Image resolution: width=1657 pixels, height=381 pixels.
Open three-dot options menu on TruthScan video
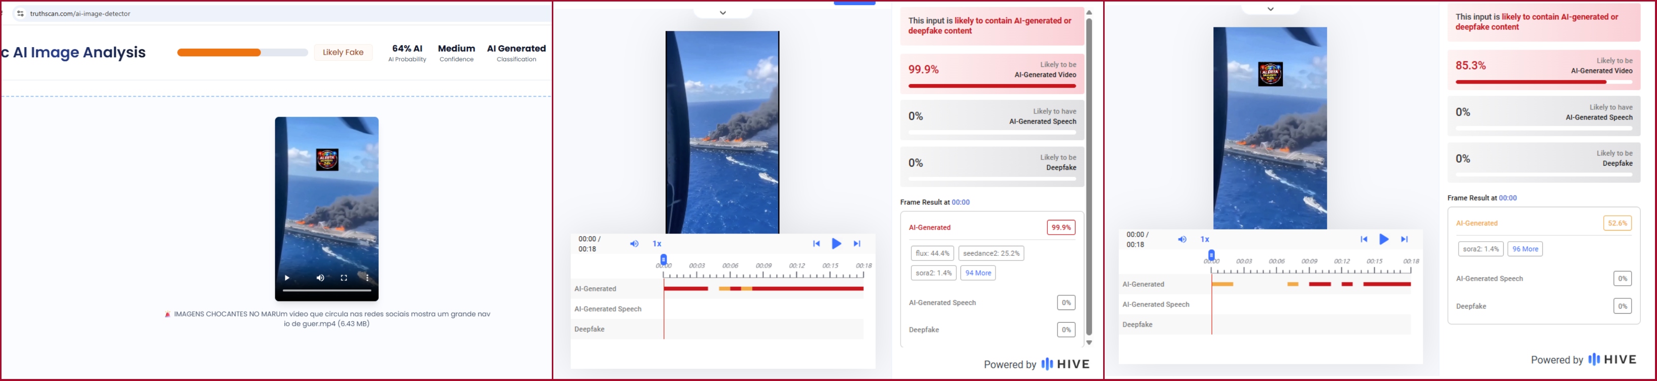click(x=368, y=278)
